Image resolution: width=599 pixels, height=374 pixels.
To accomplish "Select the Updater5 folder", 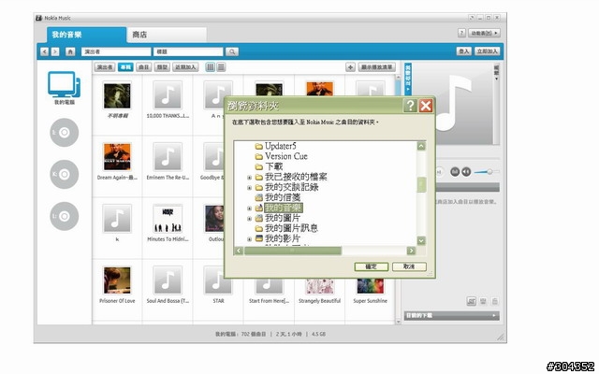I will tap(275, 146).
